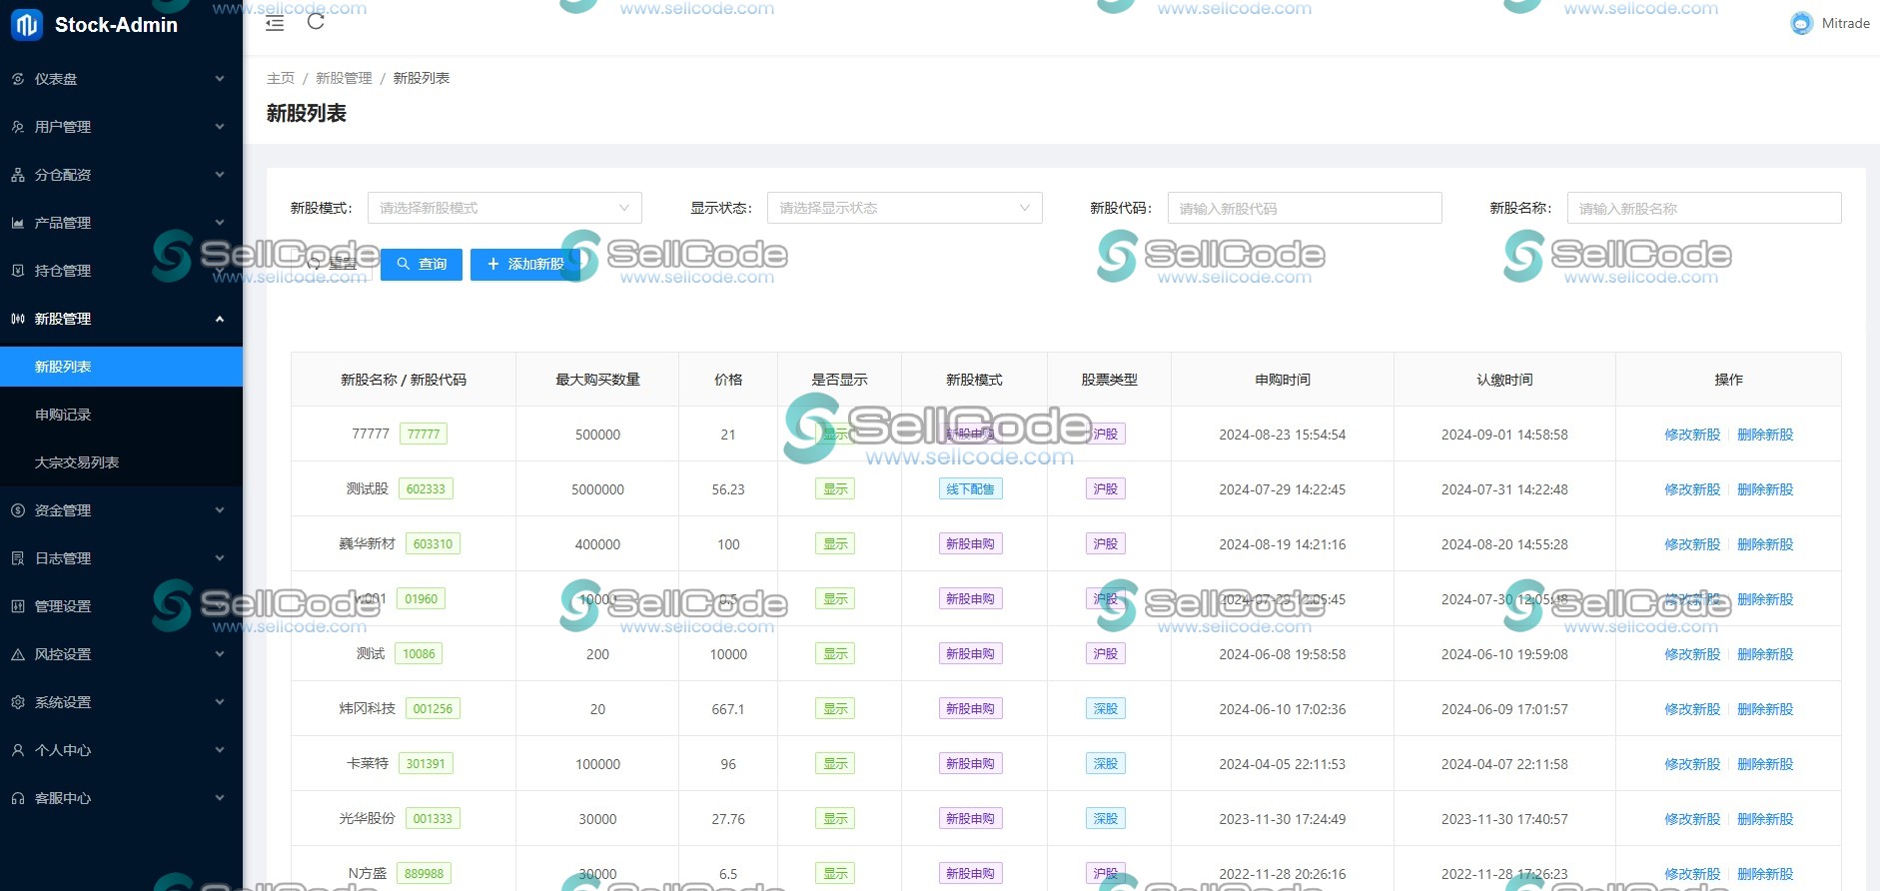The image size is (1880, 891).
Task: Click the 个人中心 person icon
Action: (x=18, y=750)
